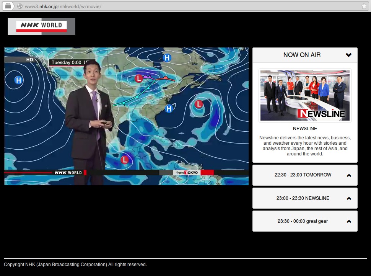Click the NEWSLINE program title under thumbnail
371x276 pixels.
tap(305, 128)
